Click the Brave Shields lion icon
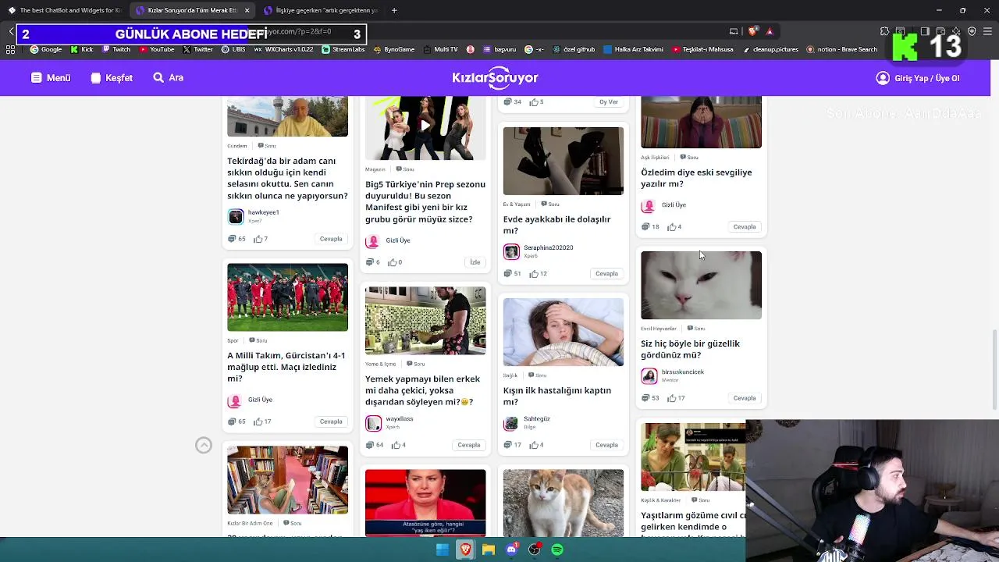Image resolution: width=999 pixels, height=562 pixels. pyautogui.click(x=752, y=31)
